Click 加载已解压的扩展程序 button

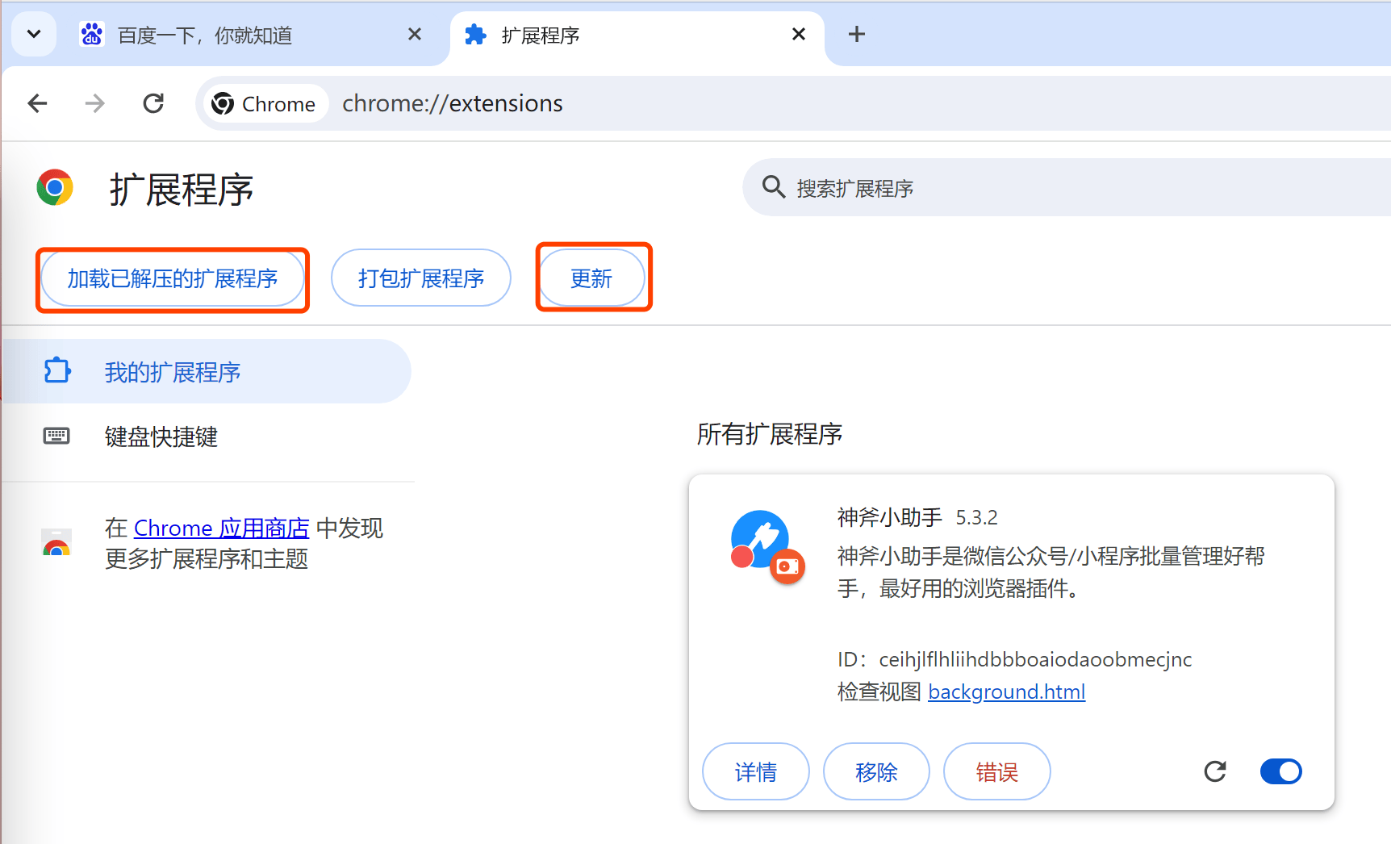coord(173,278)
